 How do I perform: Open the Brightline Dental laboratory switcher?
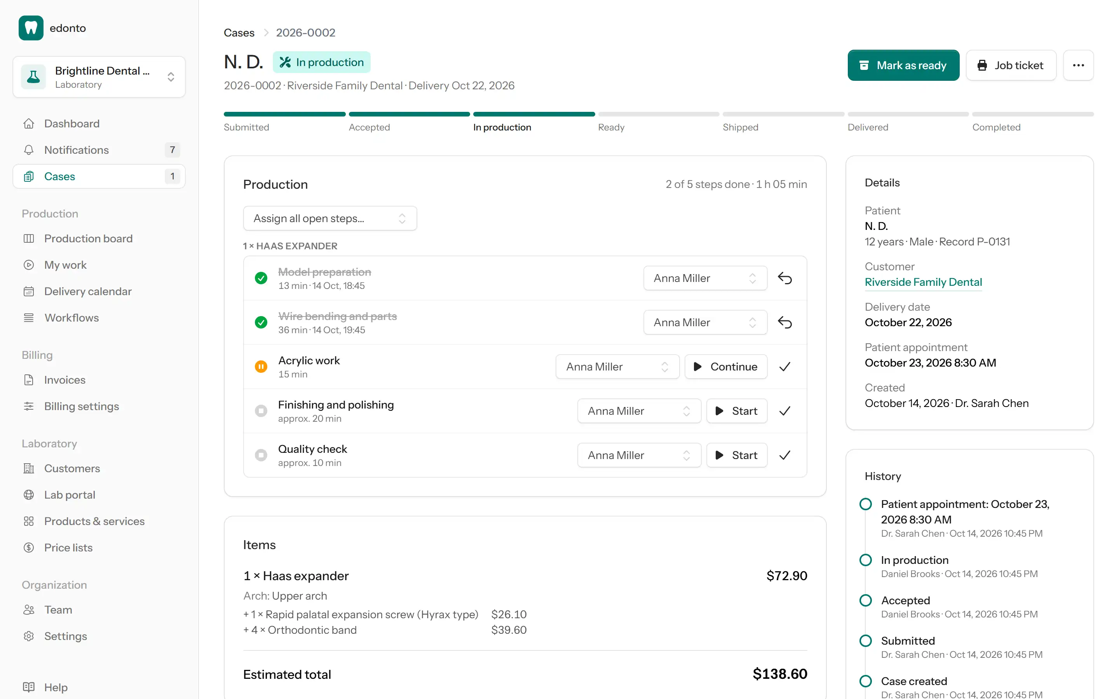point(99,77)
